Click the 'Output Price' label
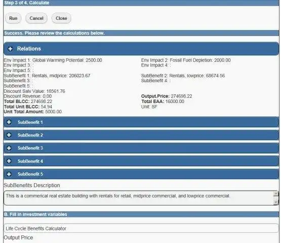 point(18,237)
